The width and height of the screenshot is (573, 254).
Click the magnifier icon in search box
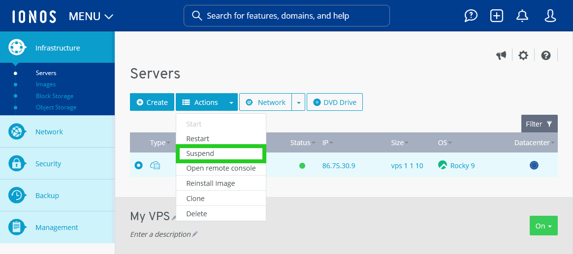(197, 16)
